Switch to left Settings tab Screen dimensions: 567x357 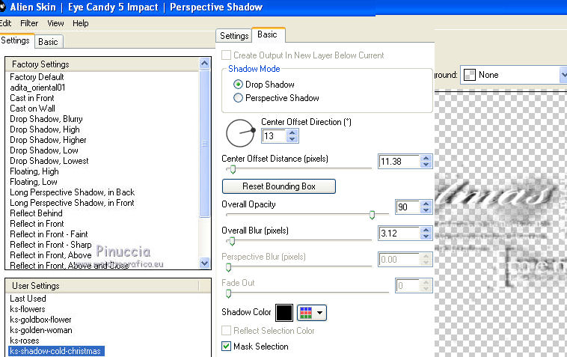(x=15, y=40)
